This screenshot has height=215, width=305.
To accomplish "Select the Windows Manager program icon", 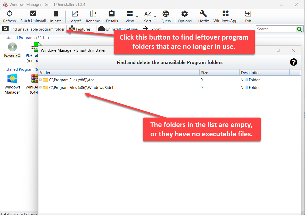I will 12,79.
